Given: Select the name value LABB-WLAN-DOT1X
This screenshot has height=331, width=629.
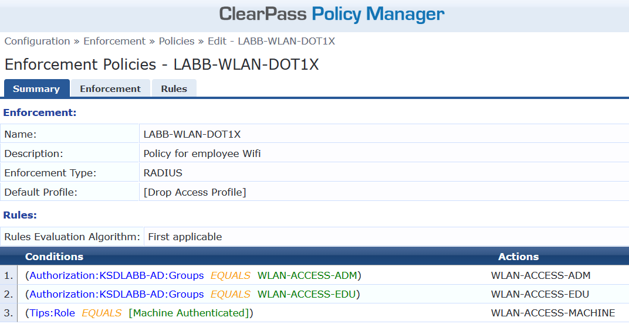Looking at the screenshot, I should pyautogui.click(x=192, y=134).
